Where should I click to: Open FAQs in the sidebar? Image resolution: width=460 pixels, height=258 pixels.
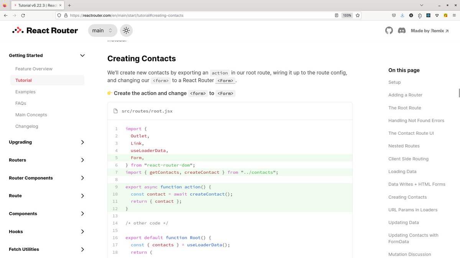[21, 103]
